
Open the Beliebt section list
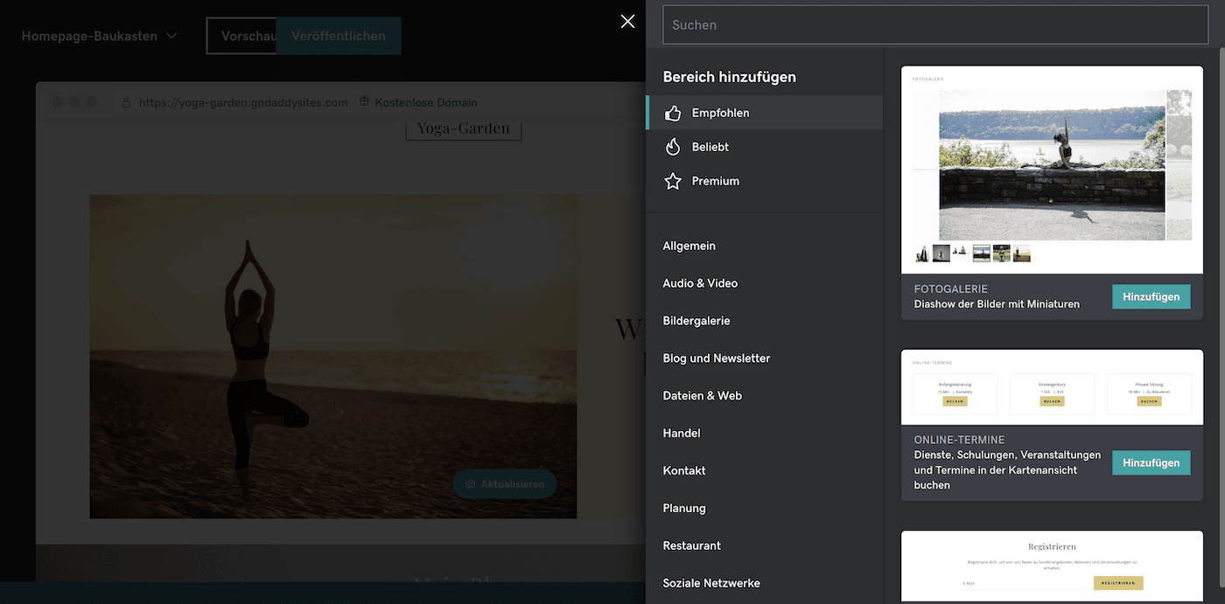[764, 147]
